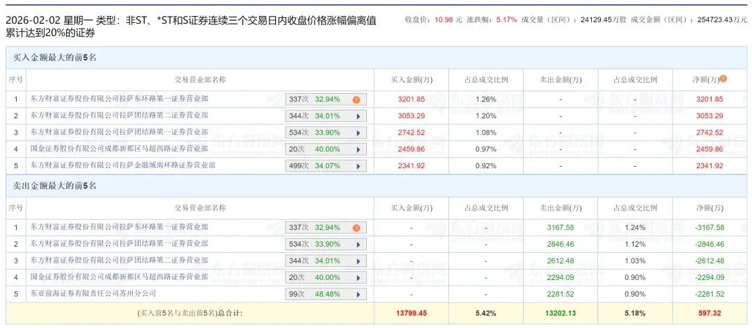
Task: Click orange badge in buy row 1 stats box
Action: tap(357, 99)
